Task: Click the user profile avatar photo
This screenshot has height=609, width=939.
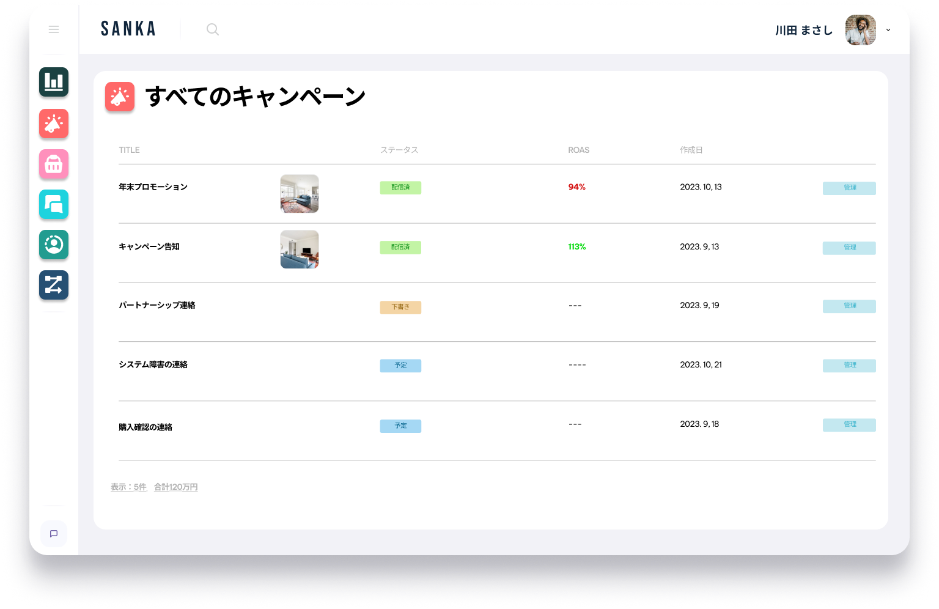Action: pyautogui.click(x=860, y=30)
